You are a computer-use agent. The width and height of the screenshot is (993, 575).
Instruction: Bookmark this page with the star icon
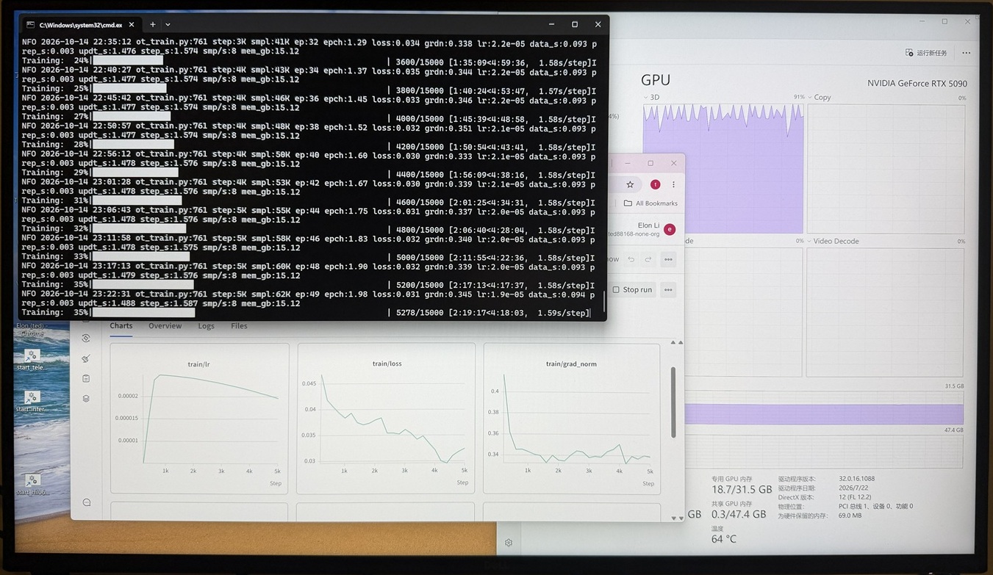[630, 184]
